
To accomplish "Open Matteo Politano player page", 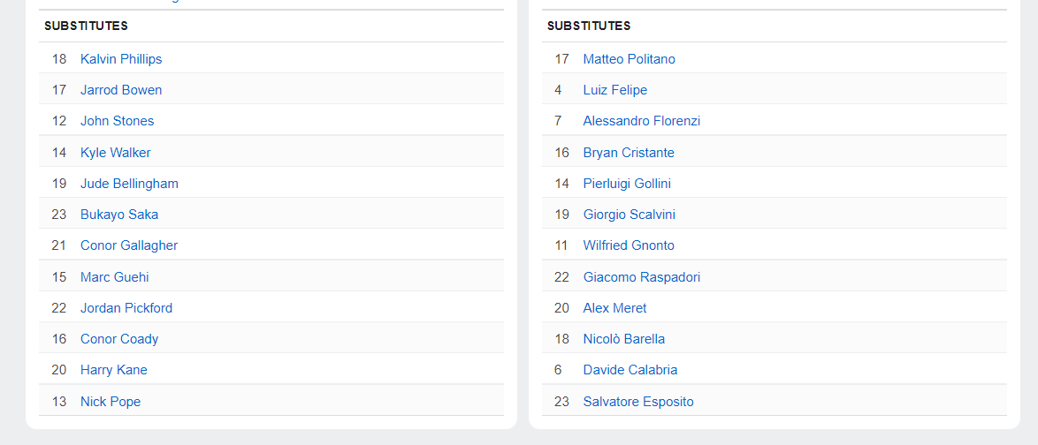I will point(629,59).
